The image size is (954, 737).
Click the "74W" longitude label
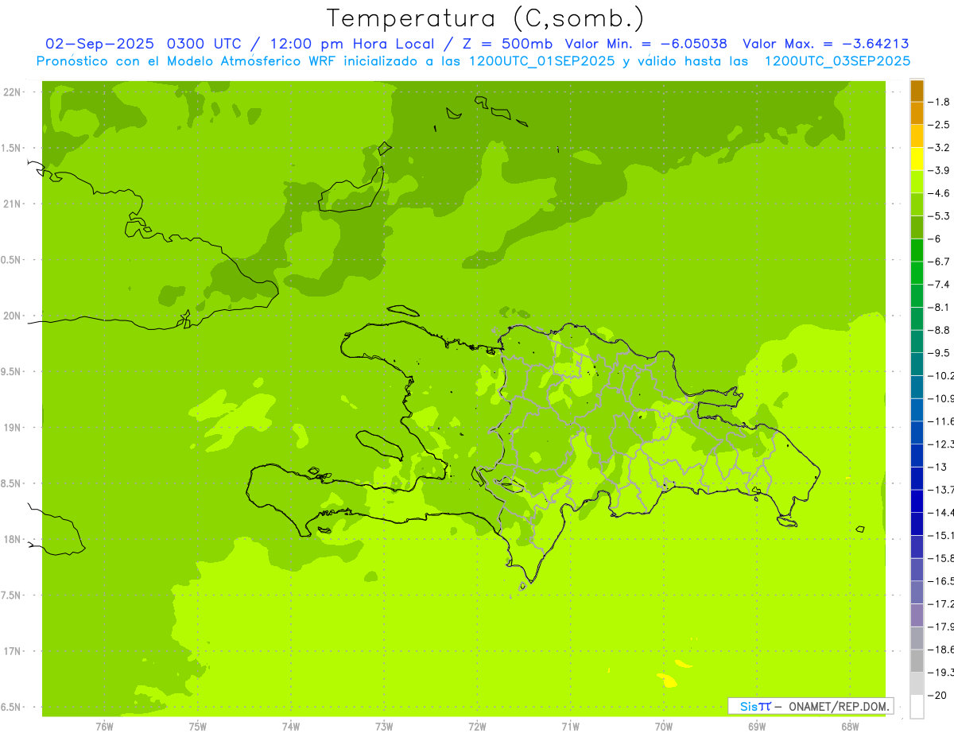[x=290, y=727]
